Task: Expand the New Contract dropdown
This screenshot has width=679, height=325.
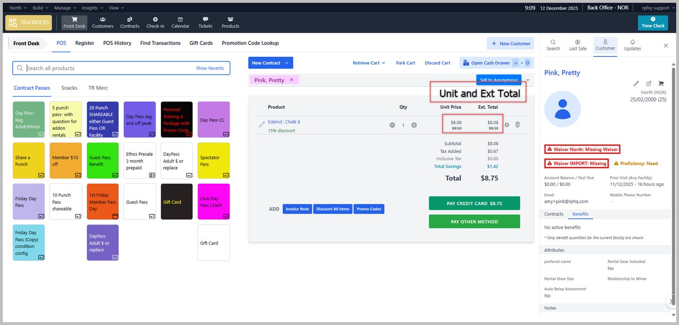Action: 286,63
